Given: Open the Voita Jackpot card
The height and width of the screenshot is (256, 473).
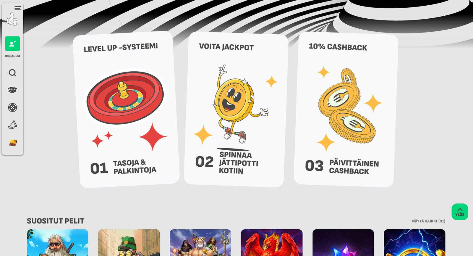Looking at the screenshot, I should pyautogui.click(x=236, y=109).
